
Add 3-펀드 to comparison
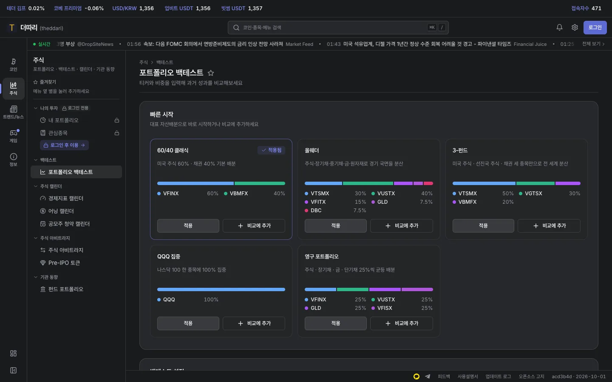(549, 226)
